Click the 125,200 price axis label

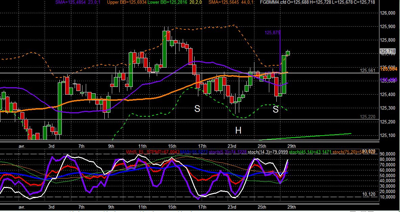[387, 122]
